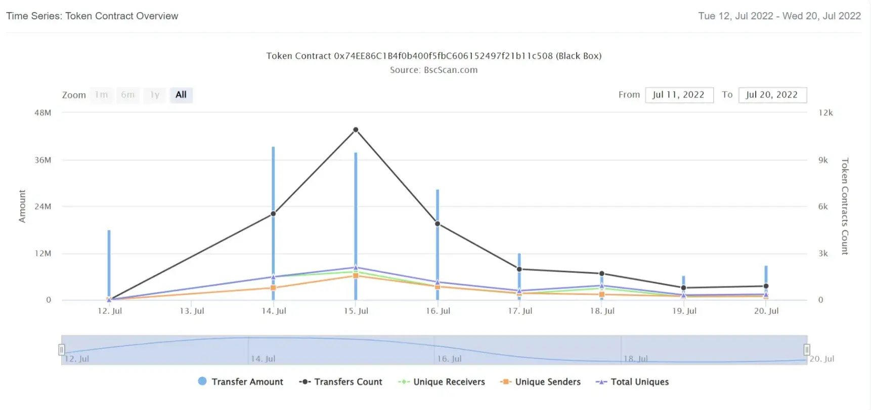Open the To date field
871x410 pixels.
point(772,95)
